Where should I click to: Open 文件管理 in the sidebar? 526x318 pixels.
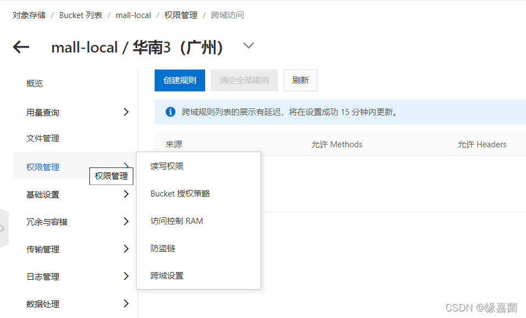[x=43, y=138]
